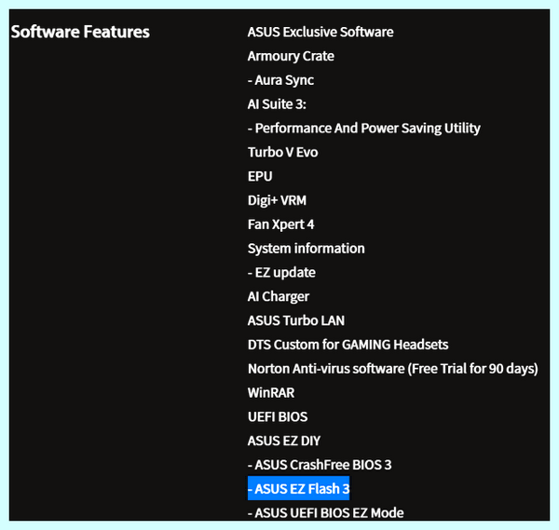Select the 'ASUS Exclusive Software' line
The image size is (559, 530).
pos(320,32)
